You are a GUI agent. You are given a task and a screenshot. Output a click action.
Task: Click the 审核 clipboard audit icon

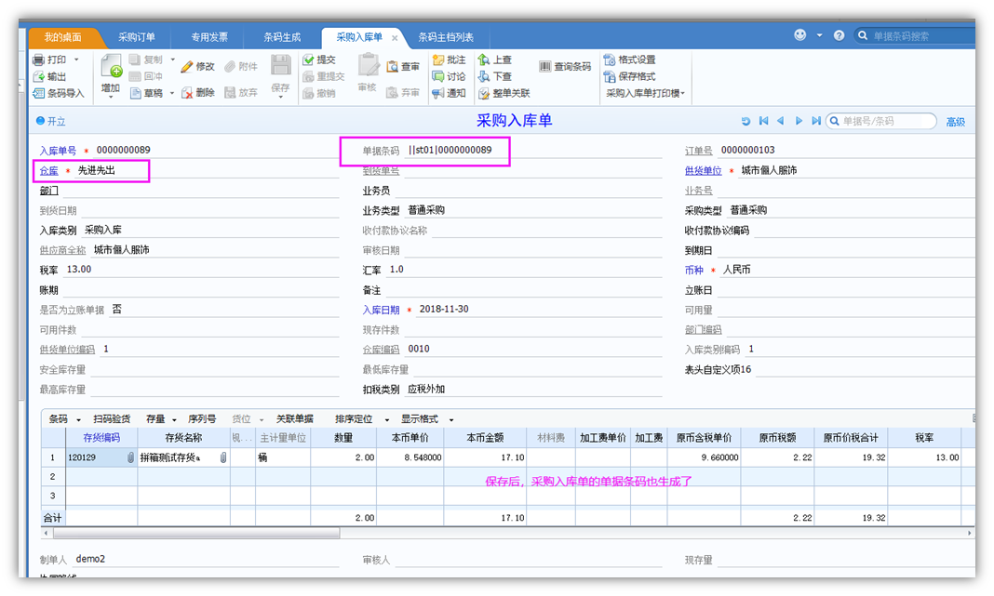click(x=368, y=65)
